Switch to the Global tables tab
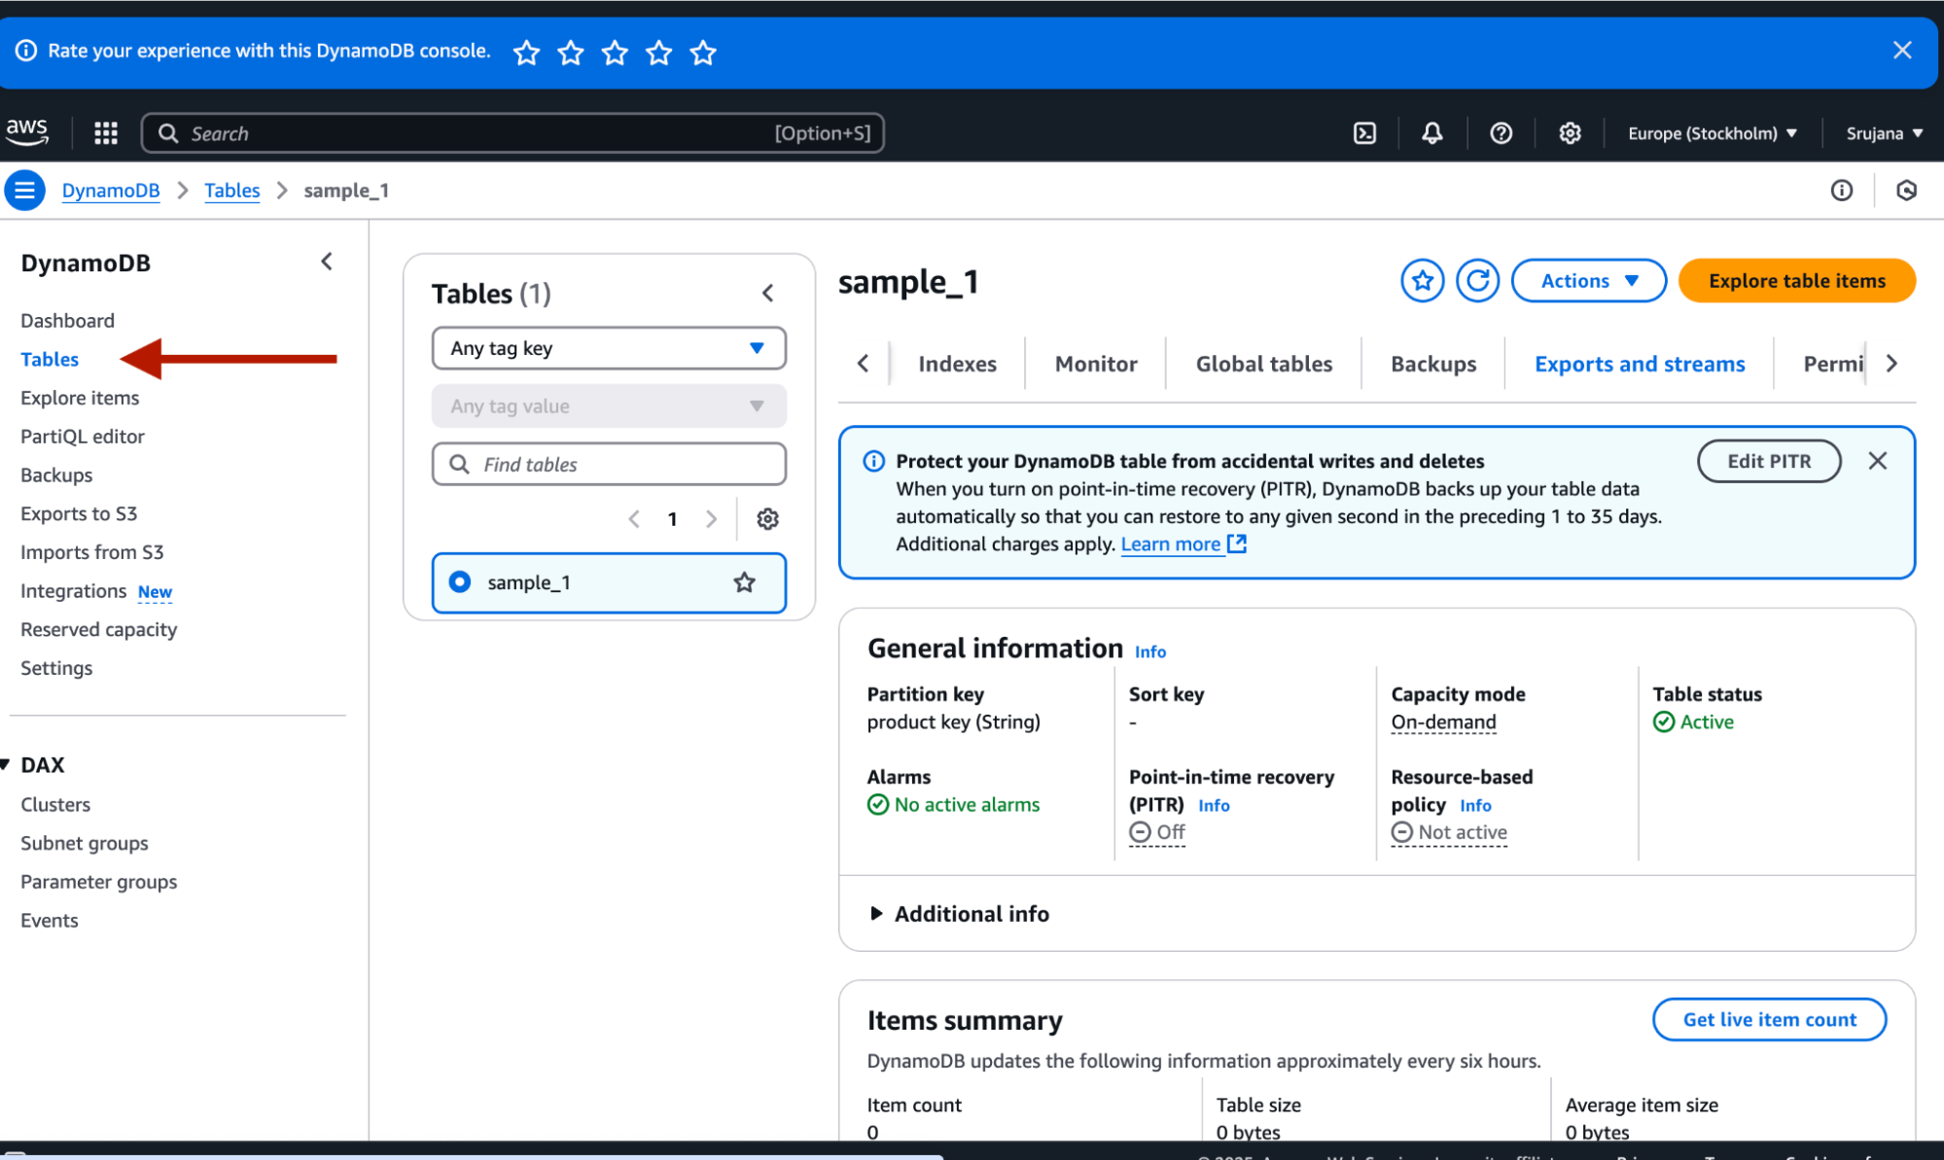The height and width of the screenshot is (1160, 1944). [x=1263, y=364]
